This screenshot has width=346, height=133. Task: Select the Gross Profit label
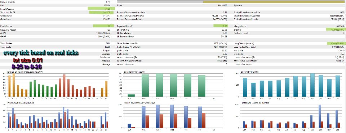5,16
